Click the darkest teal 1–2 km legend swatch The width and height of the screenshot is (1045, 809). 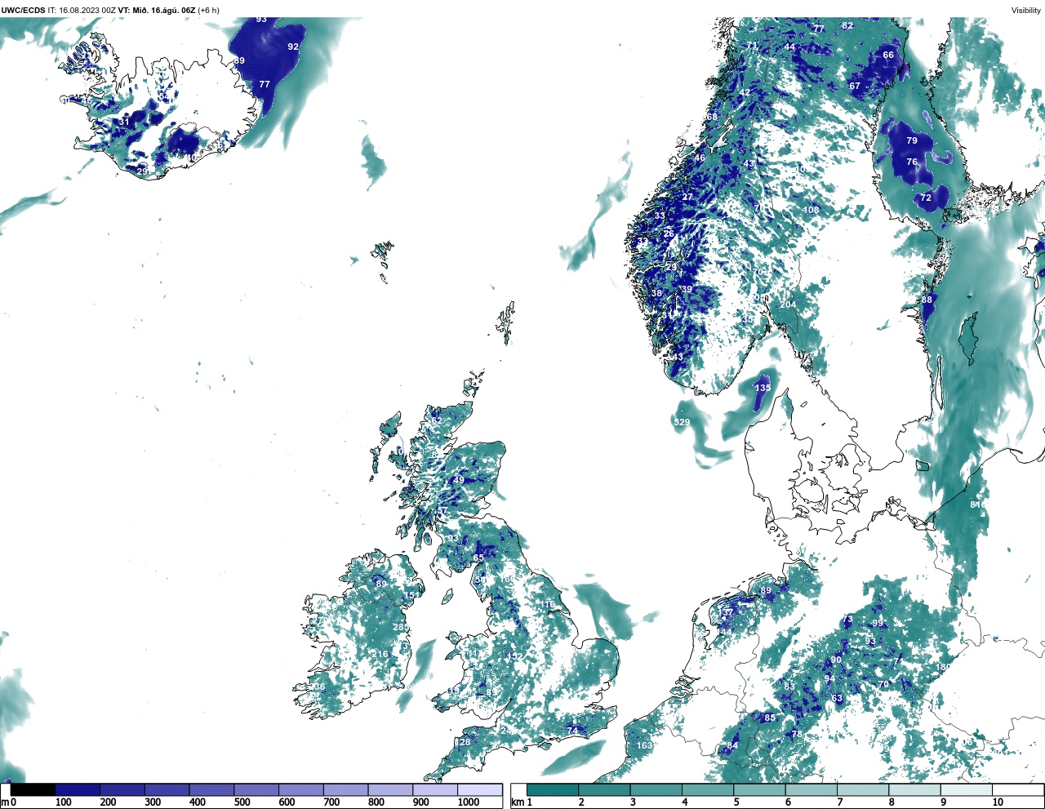(553, 789)
